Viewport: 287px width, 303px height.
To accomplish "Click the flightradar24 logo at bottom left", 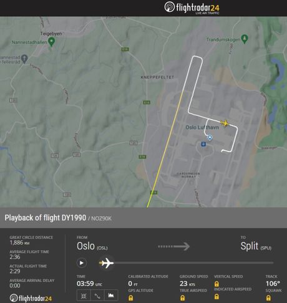I will (x=31, y=298).
